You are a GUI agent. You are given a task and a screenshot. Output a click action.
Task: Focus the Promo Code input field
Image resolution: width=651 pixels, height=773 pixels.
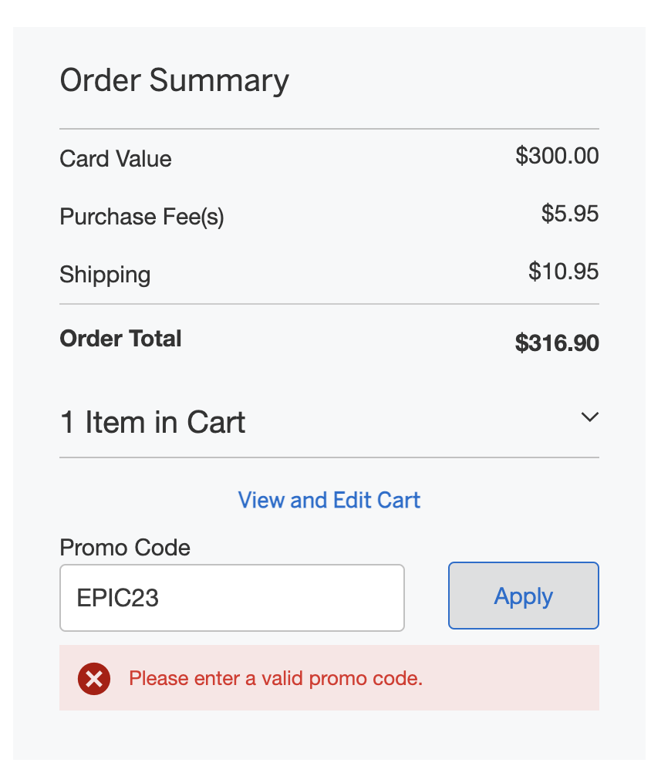click(x=231, y=598)
